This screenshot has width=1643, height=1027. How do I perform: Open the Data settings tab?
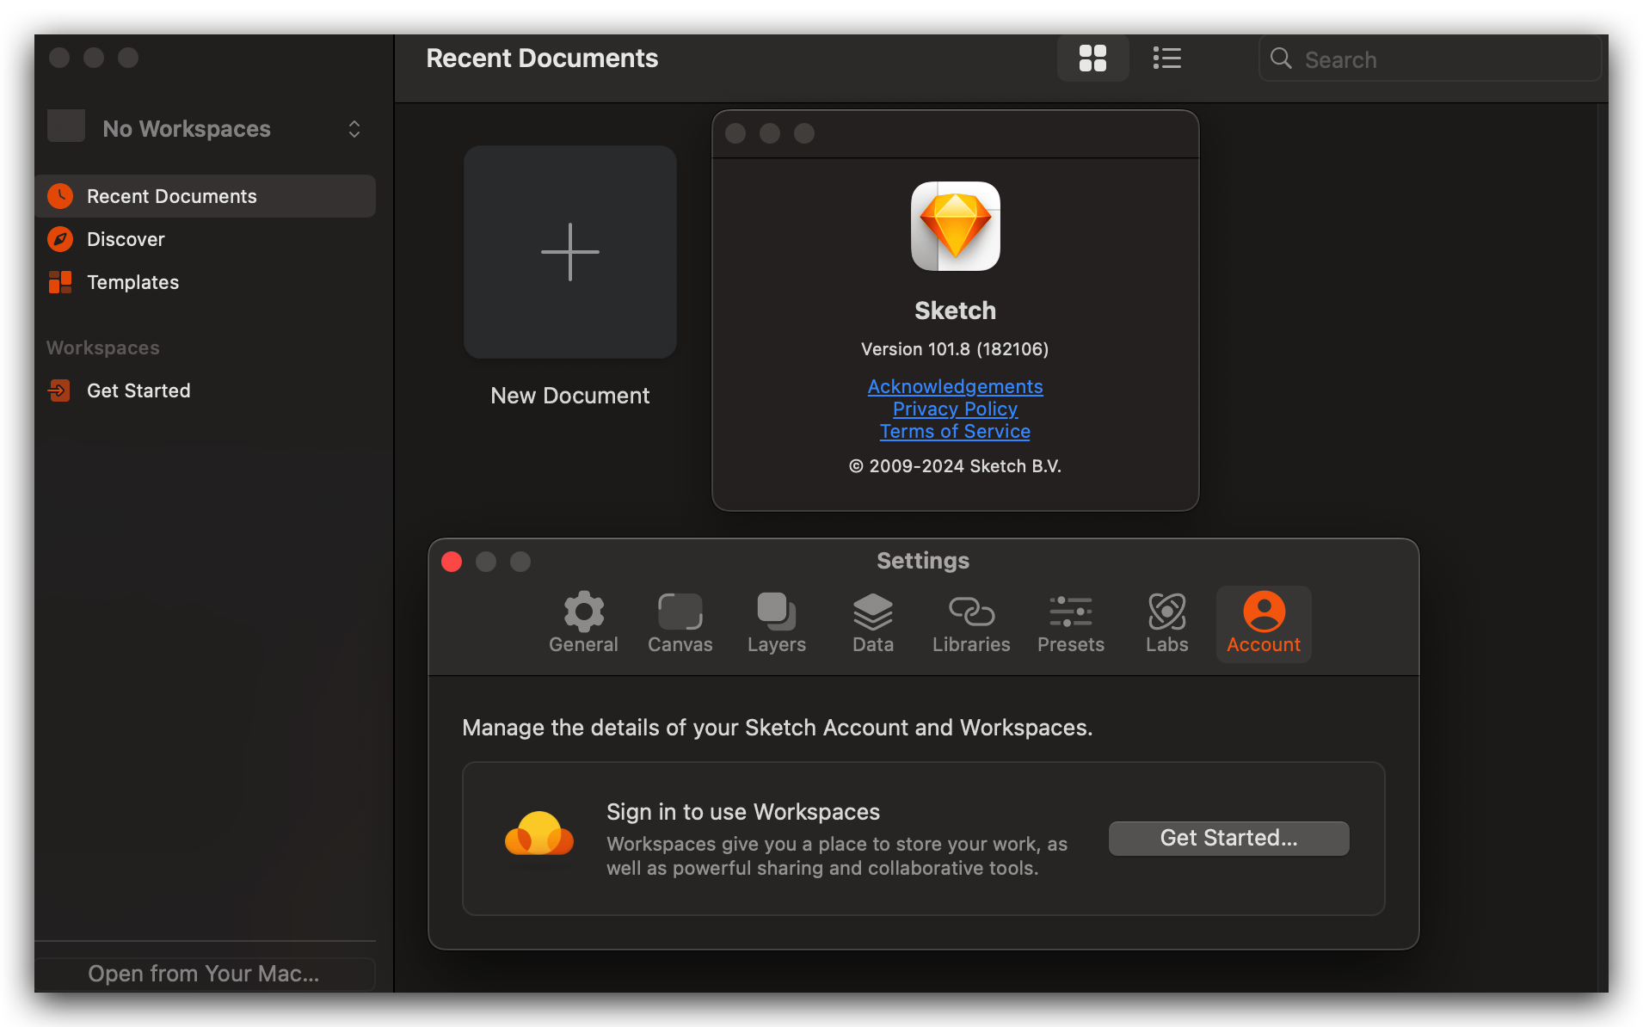point(872,624)
